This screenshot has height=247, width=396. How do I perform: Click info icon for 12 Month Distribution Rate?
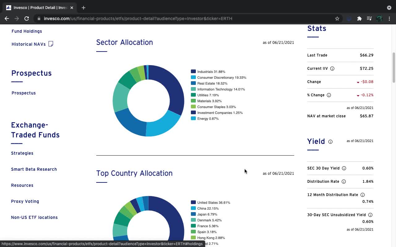363,195
